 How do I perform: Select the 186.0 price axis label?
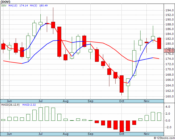(x=169, y=29)
